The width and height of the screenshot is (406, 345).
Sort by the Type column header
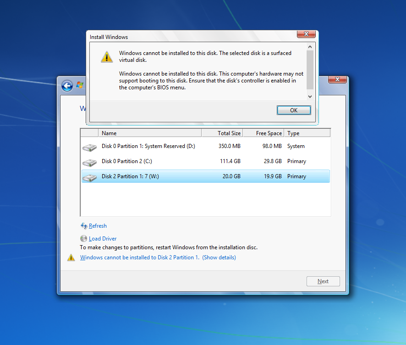(307, 133)
